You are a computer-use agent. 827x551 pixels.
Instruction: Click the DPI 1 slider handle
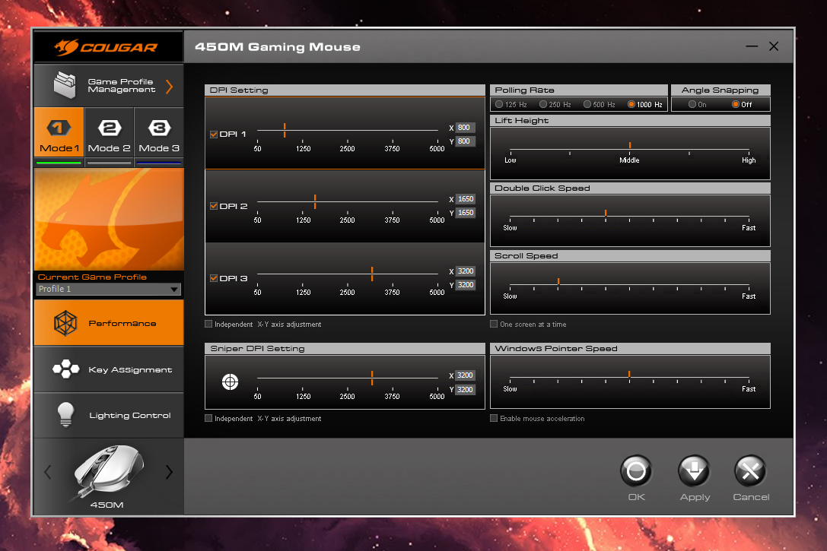[285, 130]
